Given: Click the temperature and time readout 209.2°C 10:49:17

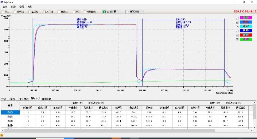Looking at the screenshot, I should point(245,11).
